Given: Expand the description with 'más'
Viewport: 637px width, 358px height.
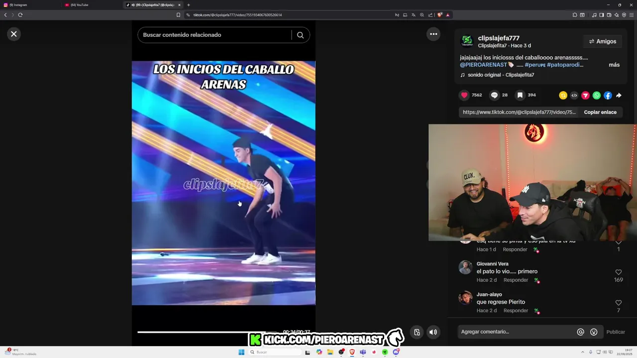Looking at the screenshot, I should (614, 65).
